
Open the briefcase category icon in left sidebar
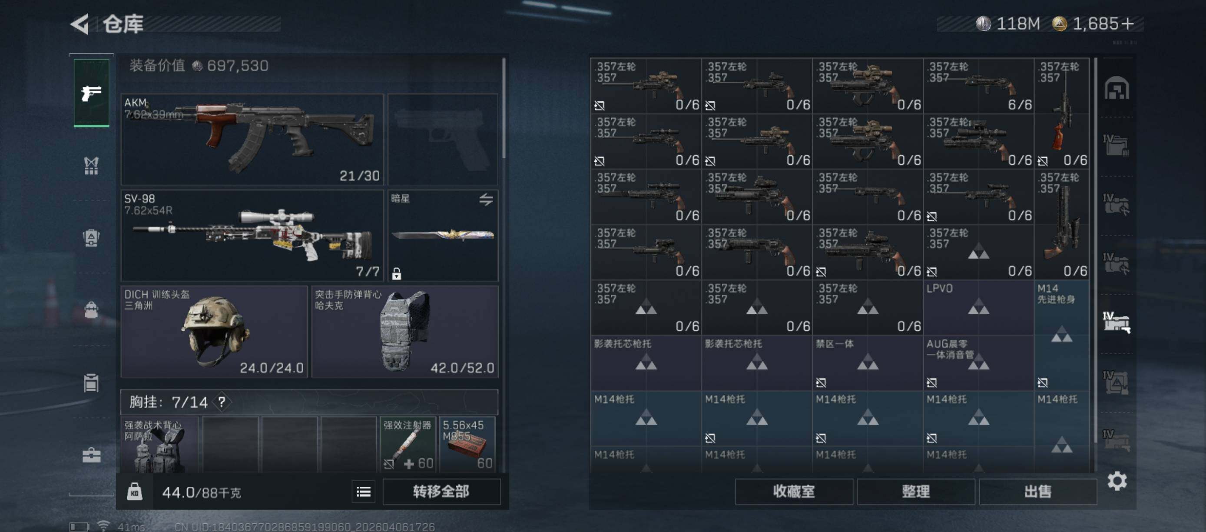tap(91, 455)
